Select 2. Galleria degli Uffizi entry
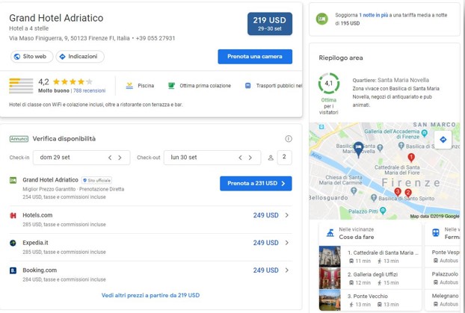Viewport: 465px width, 313px height. pyautogui.click(x=370, y=279)
